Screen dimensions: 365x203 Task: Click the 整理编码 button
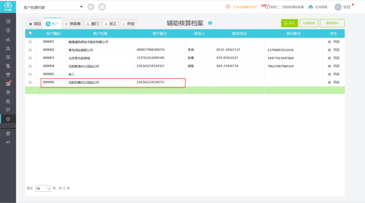[332, 23]
